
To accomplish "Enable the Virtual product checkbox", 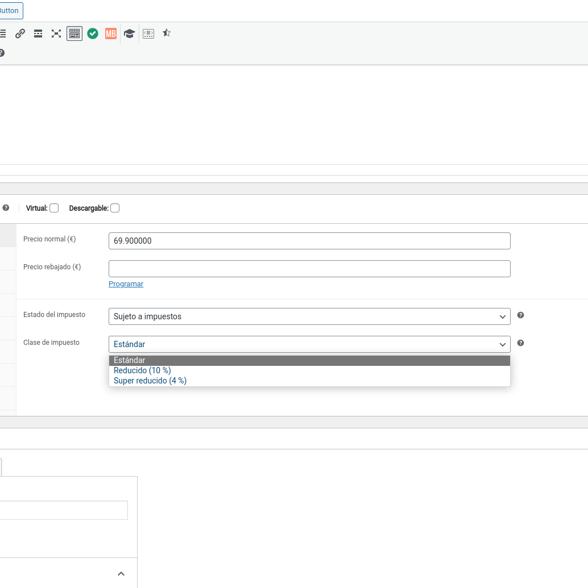I will point(54,208).
